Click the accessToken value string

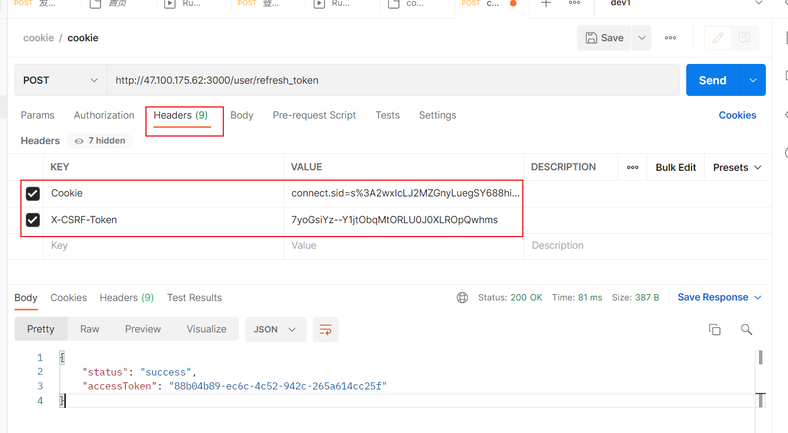coord(278,386)
